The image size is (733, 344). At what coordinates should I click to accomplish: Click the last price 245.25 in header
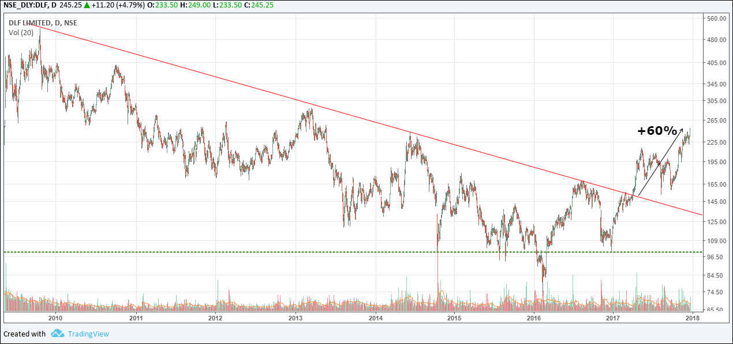click(71, 5)
